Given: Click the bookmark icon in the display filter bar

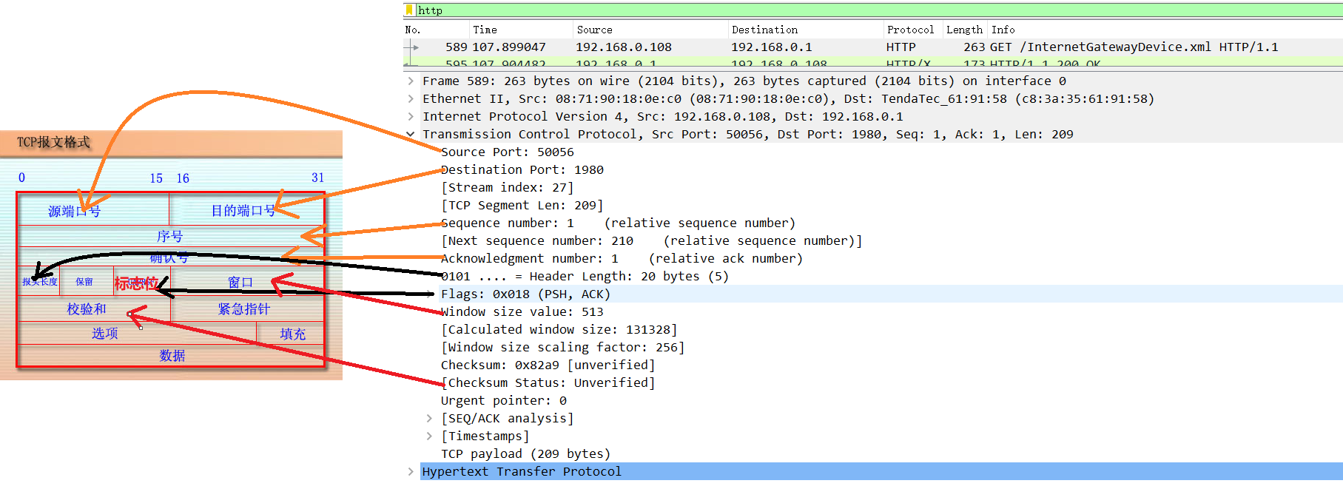Looking at the screenshot, I should [x=409, y=10].
